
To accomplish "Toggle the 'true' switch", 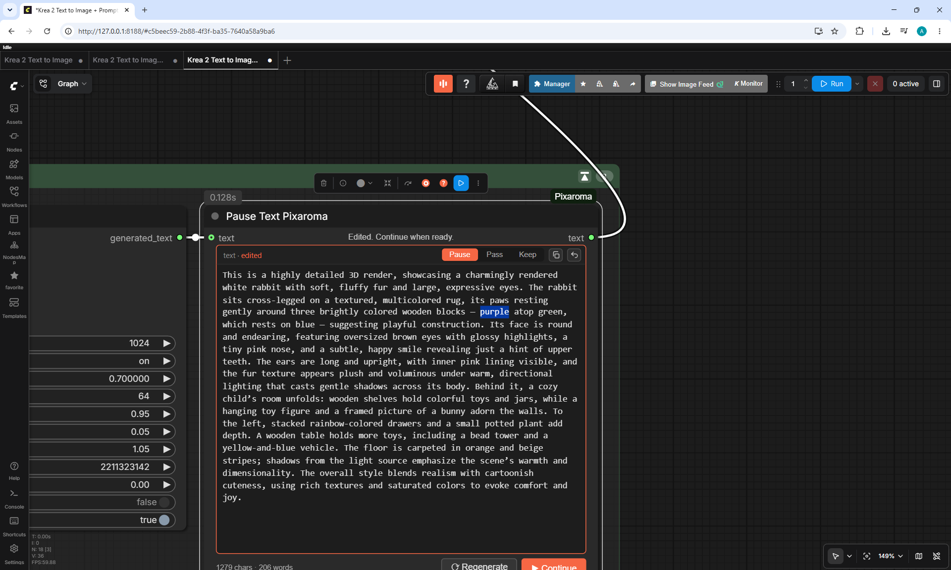I will pos(164,520).
